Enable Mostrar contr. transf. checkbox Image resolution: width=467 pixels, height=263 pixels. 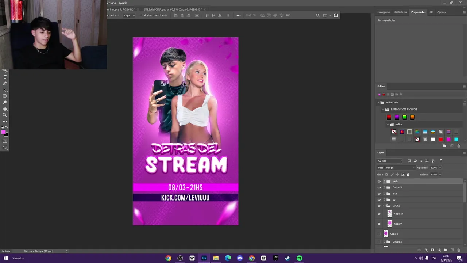[x=141, y=15]
